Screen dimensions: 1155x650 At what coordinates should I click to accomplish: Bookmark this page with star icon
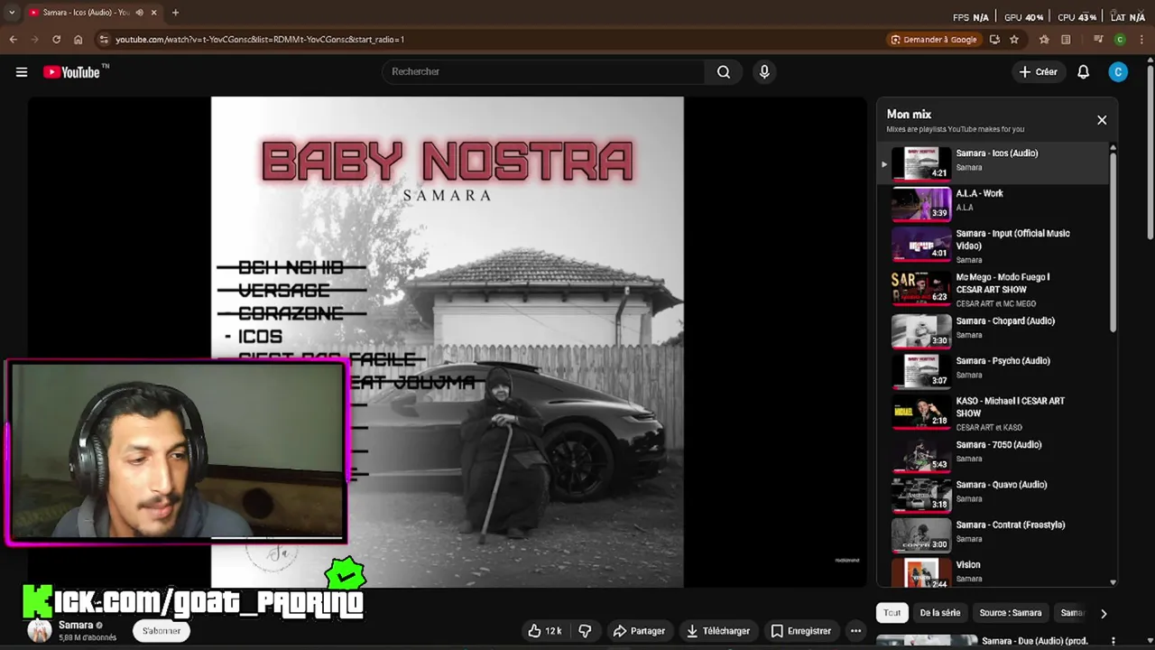click(x=1014, y=40)
